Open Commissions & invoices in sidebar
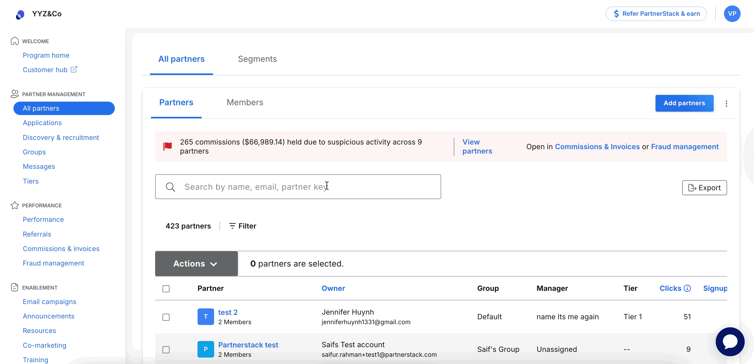Screen dimensions: 754x364 click(x=61, y=249)
